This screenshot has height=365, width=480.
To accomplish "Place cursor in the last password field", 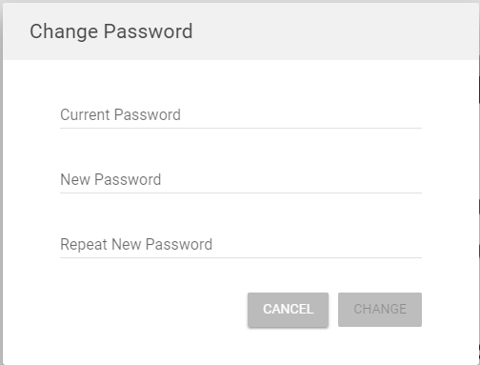I will point(241,245).
